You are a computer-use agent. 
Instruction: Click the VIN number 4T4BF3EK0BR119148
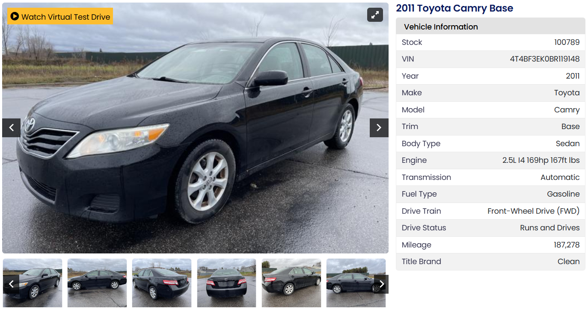[x=545, y=59]
